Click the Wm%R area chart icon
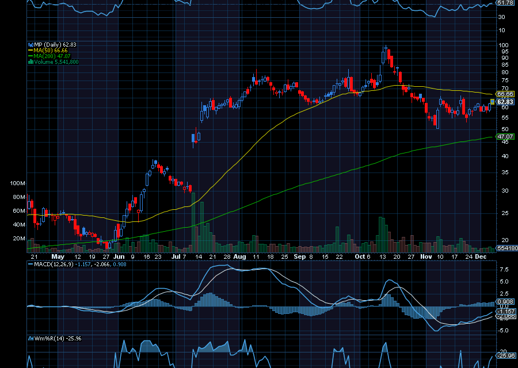Viewport: 518px width, 368px height. (x=30, y=338)
